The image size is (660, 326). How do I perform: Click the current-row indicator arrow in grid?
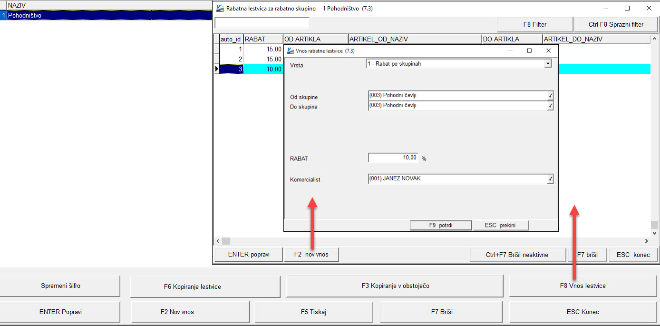coord(217,69)
